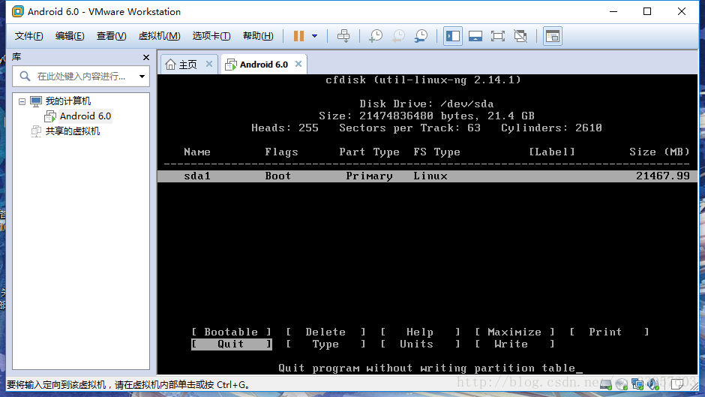705x397 pixels.
Task: Click the 21467.99 size value
Action: [x=663, y=176]
